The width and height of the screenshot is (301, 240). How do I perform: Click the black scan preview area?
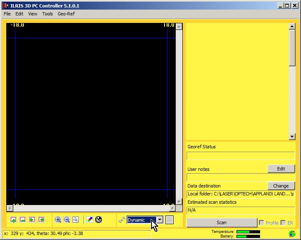[91, 114]
